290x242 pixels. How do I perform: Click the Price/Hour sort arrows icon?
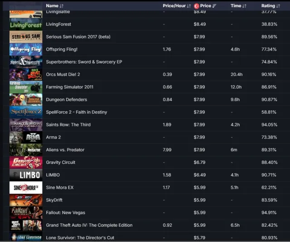tap(188, 6)
